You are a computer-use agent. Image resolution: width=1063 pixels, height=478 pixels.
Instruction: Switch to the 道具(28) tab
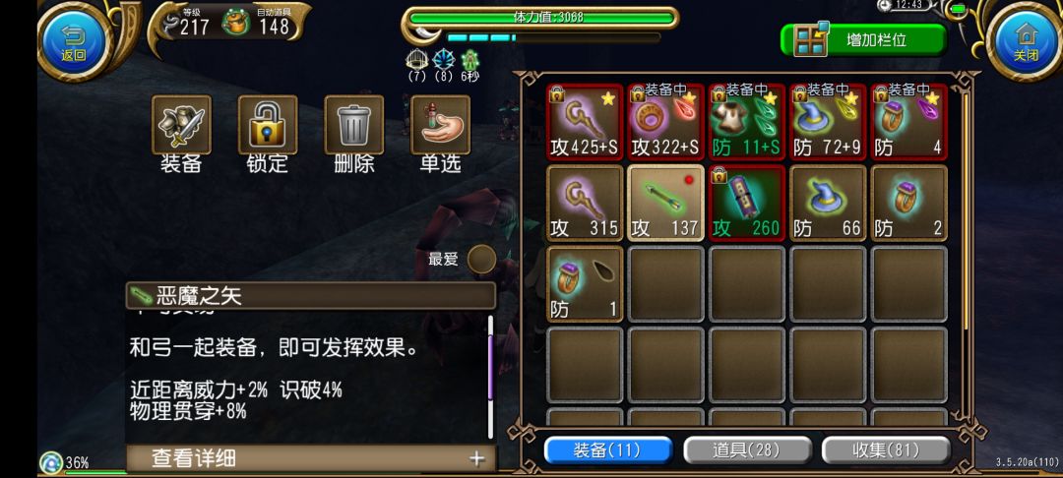coord(747,450)
